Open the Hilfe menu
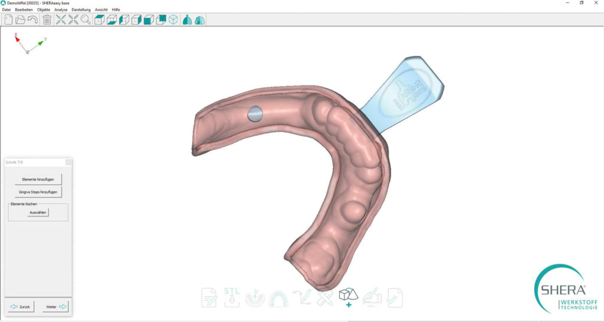Viewport: 604px width, 322px height. (116, 9)
